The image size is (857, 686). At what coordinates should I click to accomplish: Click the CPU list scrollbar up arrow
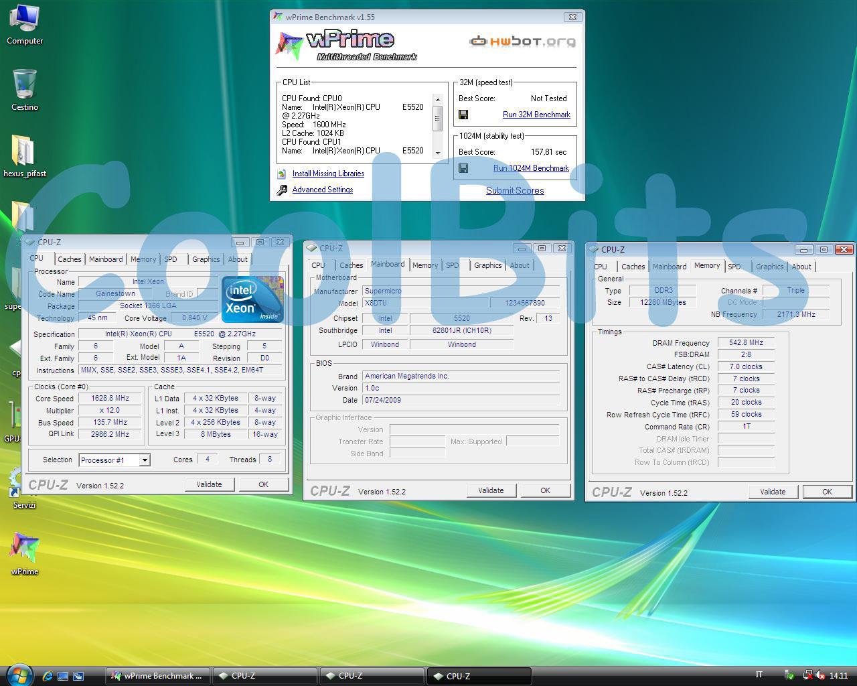pyautogui.click(x=438, y=99)
